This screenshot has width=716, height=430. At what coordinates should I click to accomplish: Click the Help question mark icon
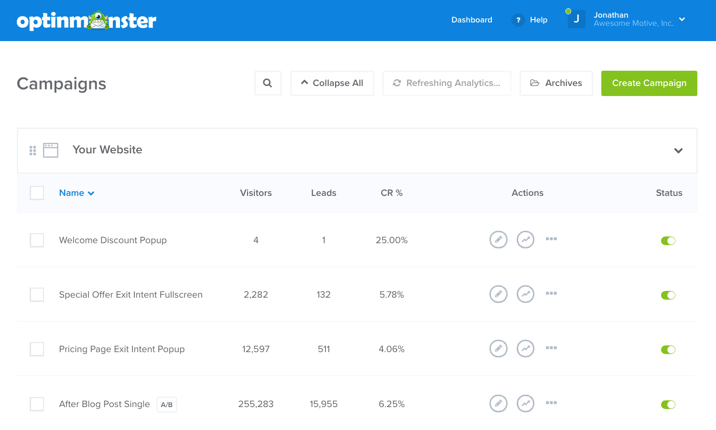point(518,20)
